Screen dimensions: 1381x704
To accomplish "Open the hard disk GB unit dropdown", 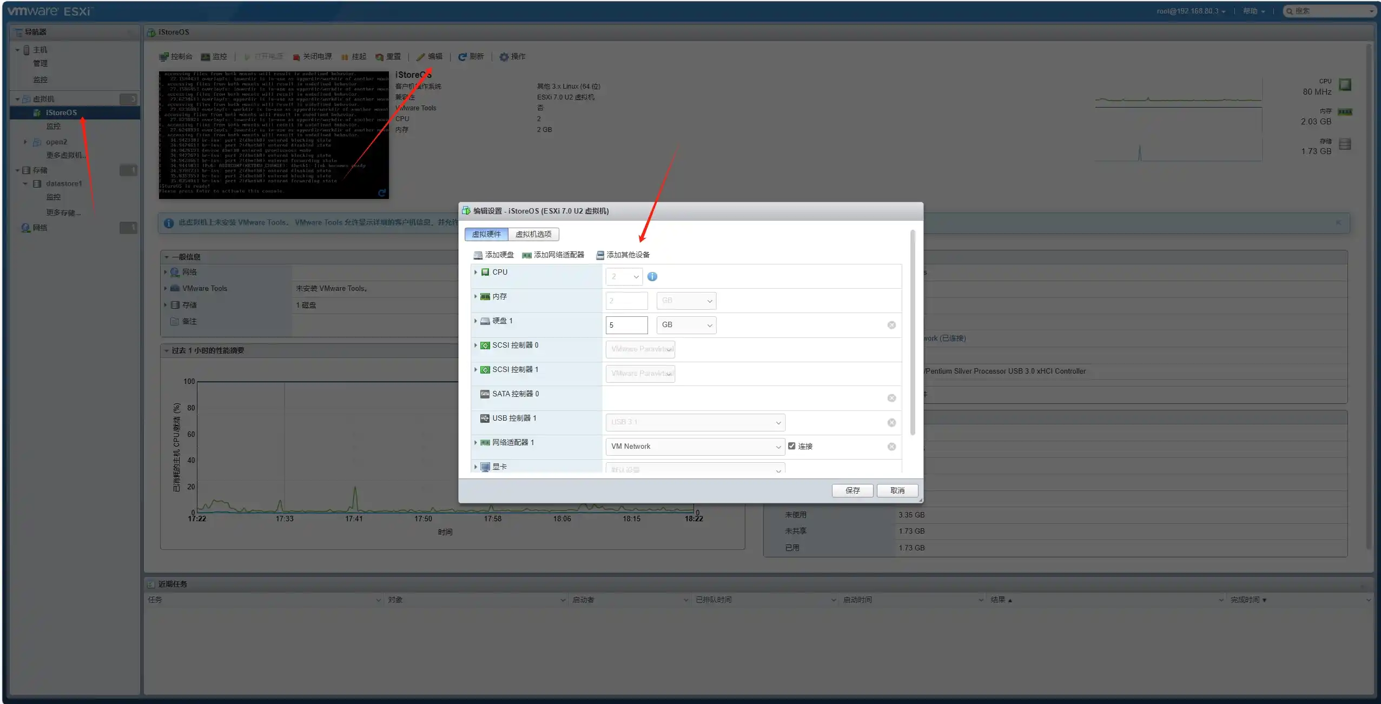I will pyautogui.click(x=686, y=325).
